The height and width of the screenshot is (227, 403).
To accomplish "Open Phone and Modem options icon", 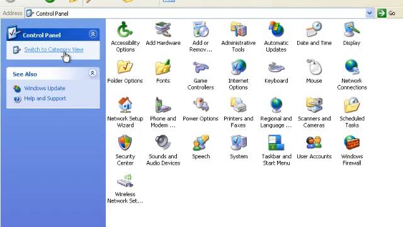I will pos(163,105).
